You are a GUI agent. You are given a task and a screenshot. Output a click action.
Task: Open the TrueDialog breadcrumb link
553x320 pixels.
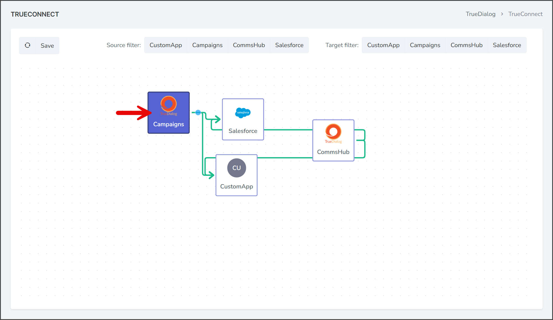tap(481, 14)
